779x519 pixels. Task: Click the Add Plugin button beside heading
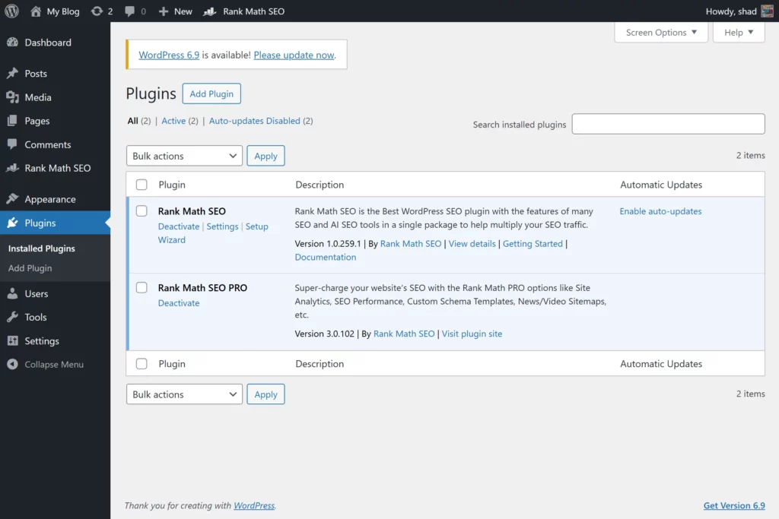point(211,93)
